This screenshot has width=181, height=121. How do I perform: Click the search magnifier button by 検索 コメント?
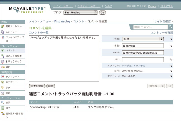pyautogui.click(x=170, y=27)
